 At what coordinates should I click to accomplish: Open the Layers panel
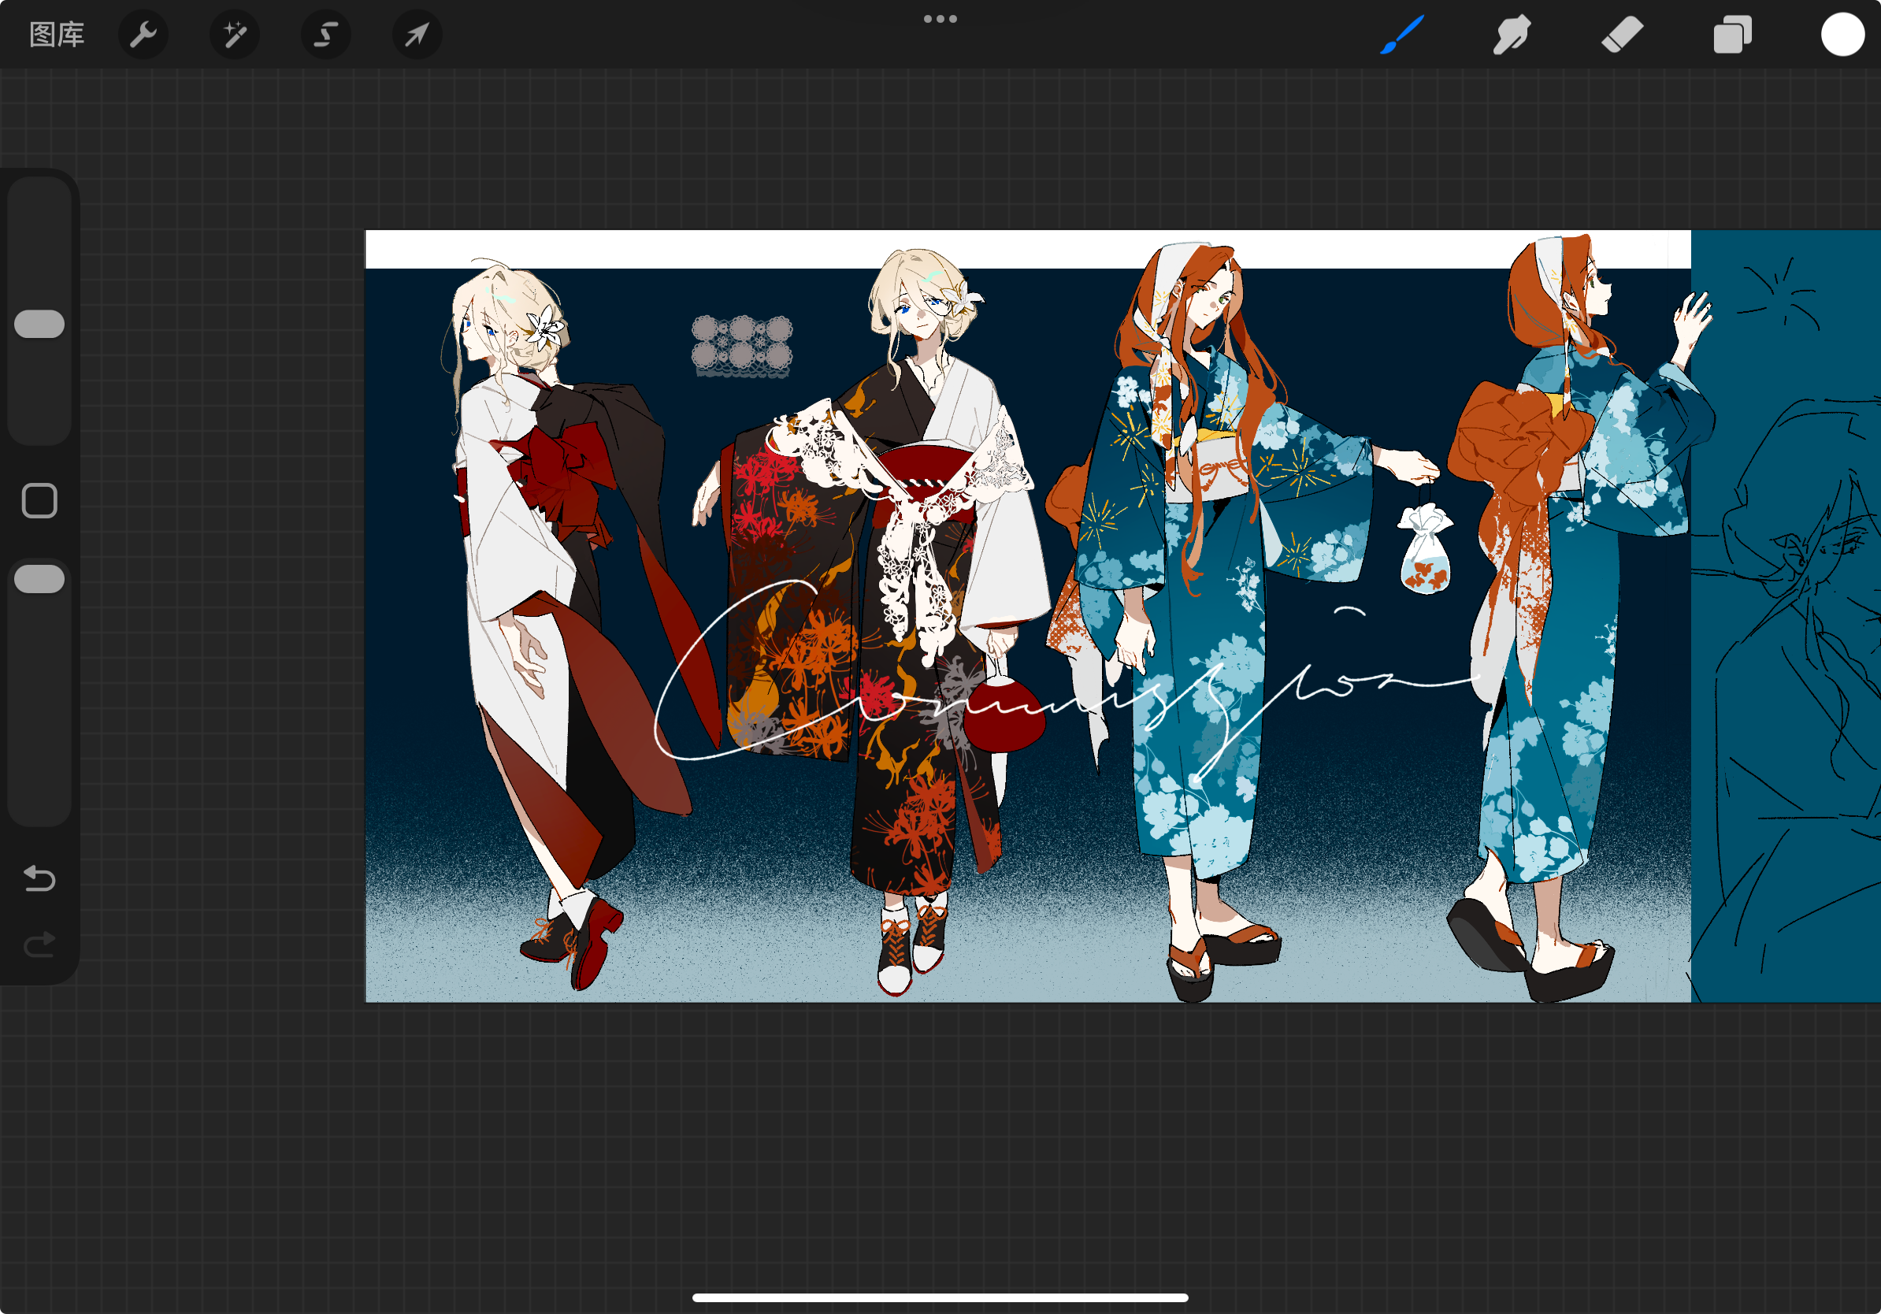point(1732,35)
